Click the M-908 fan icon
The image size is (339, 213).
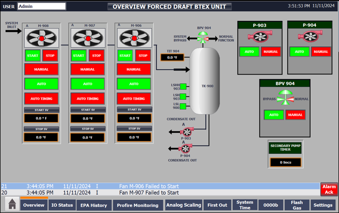click(42, 38)
